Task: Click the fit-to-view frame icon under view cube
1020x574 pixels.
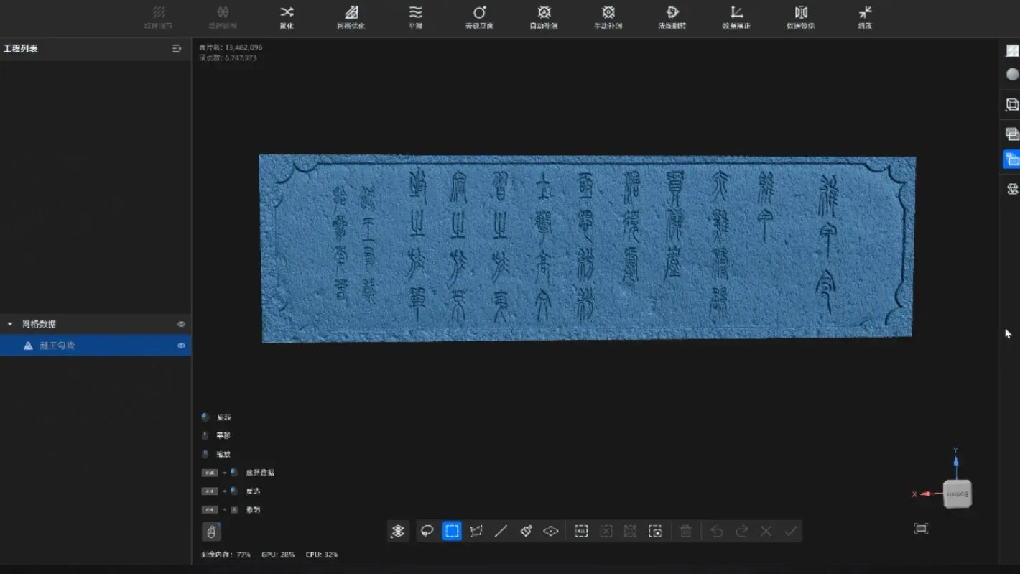Action: 921,529
